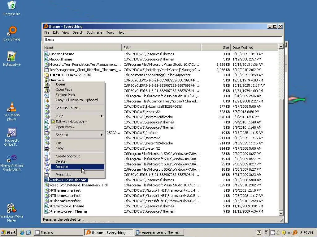The image size is (317, 237).
Task: Open Microsoft Office desktop shortcut
Action: point(12,137)
